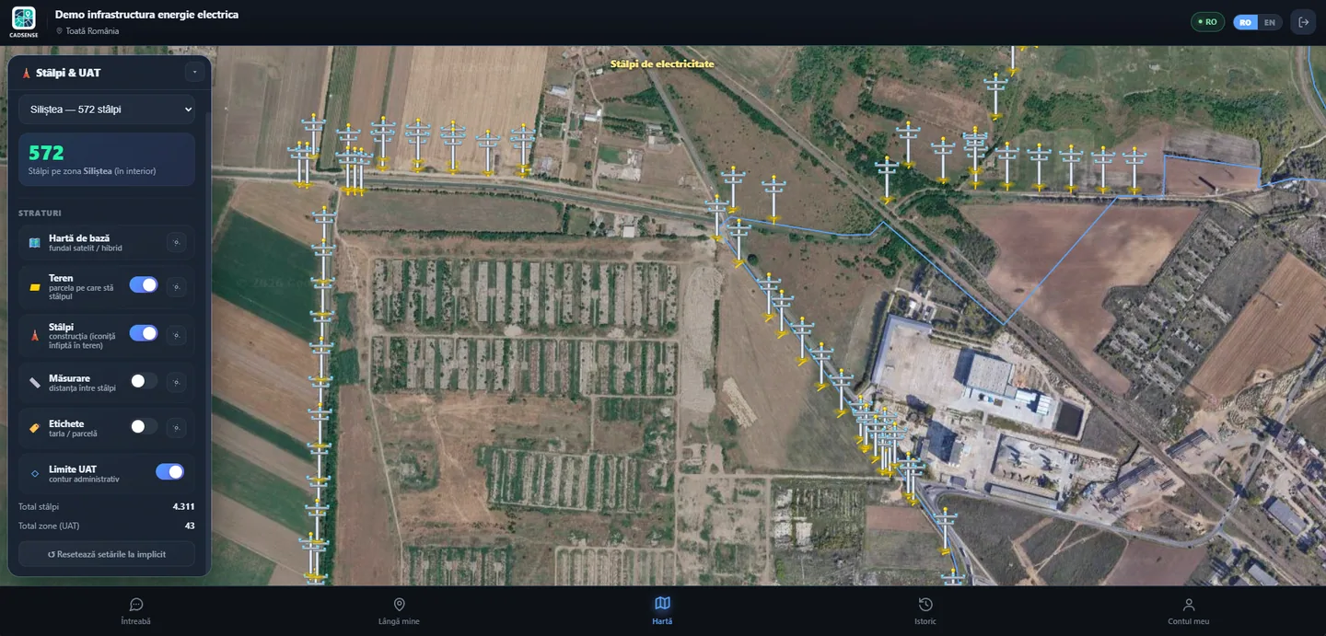The width and height of the screenshot is (1326, 636).
Task: Switch interface language to EN
Action: pyautogui.click(x=1270, y=22)
